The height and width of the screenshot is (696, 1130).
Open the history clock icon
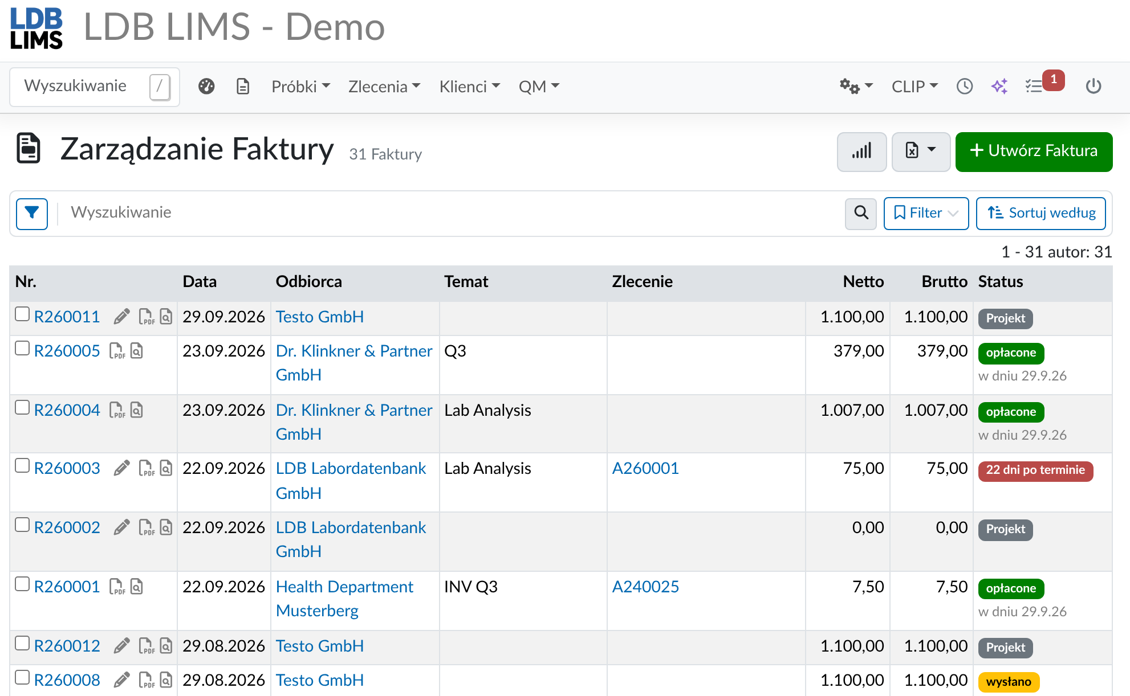pos(965,87)
